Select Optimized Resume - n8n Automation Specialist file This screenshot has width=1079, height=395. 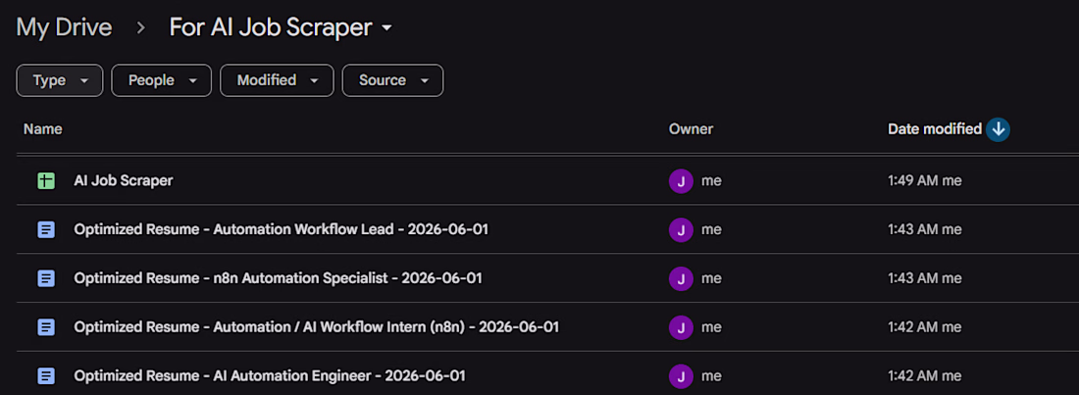coord(278,278)
